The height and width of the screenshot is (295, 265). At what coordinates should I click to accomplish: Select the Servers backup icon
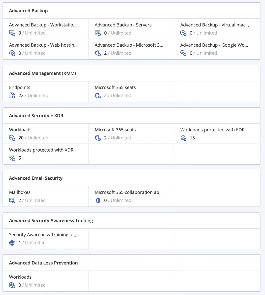[x=98, y=33]
